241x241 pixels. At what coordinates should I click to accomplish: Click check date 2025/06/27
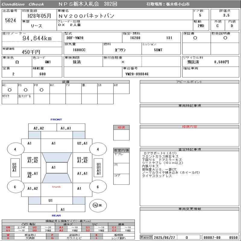point(164,237)
